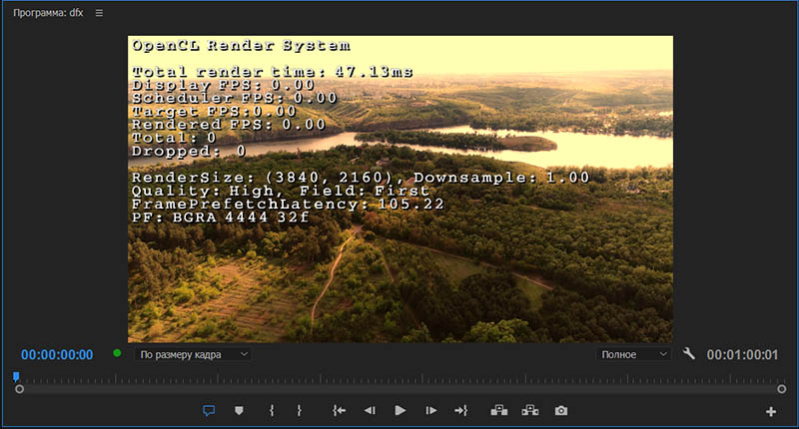
Task: Click the comment marker icon in transport bar
Action: coord(209,410)
